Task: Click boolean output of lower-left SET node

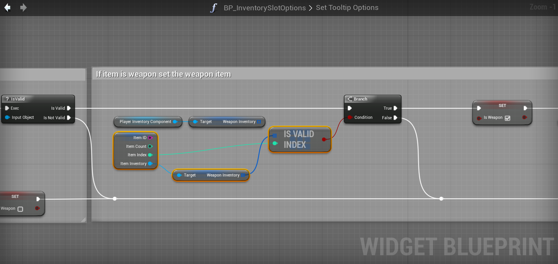Action: [x=37, y=208]
